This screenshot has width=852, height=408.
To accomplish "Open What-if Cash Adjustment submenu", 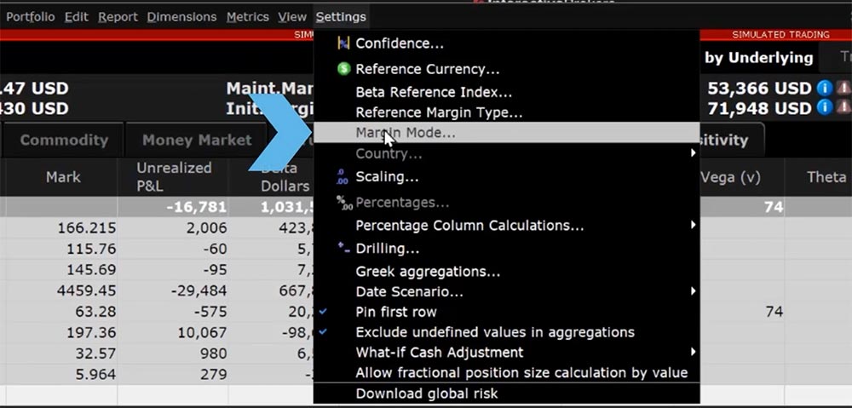I will tap(439, 352).
